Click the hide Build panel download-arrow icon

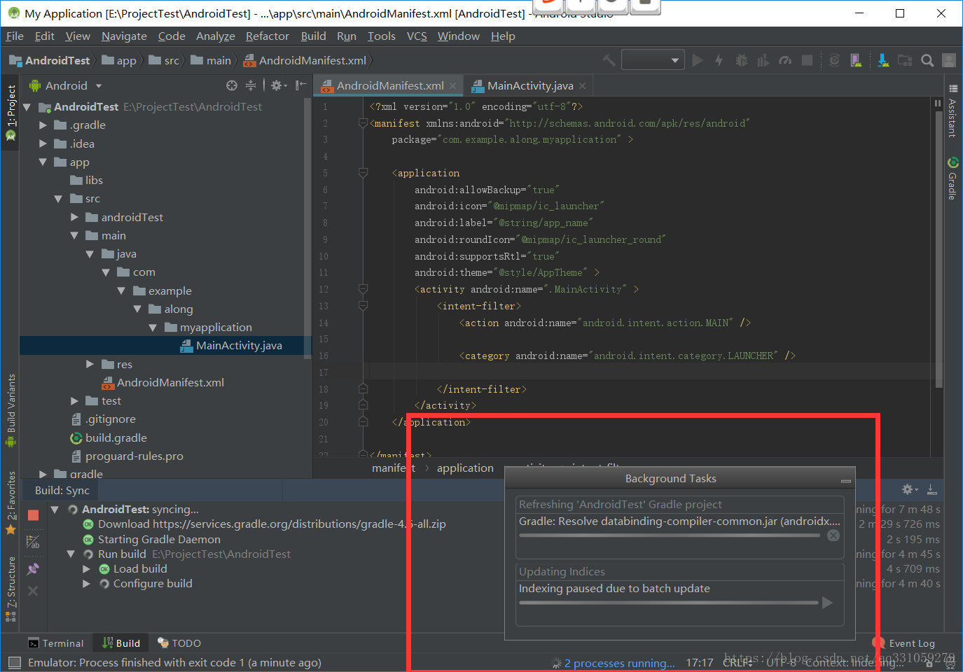(931, 489)
